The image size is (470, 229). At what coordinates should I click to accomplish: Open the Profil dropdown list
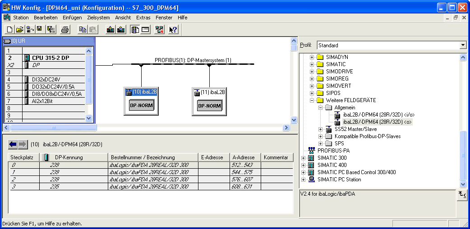(463, 45)
